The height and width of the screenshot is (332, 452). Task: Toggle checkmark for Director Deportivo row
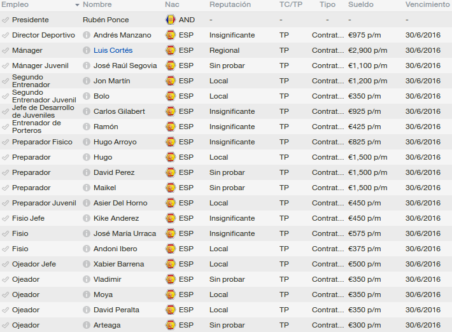5,35
